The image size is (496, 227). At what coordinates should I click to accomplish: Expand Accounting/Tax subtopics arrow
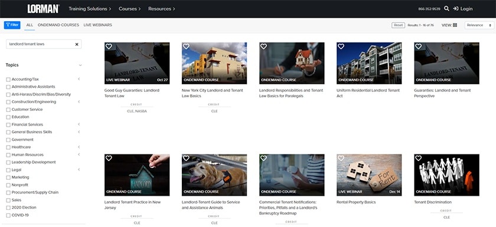pos(79,79)
